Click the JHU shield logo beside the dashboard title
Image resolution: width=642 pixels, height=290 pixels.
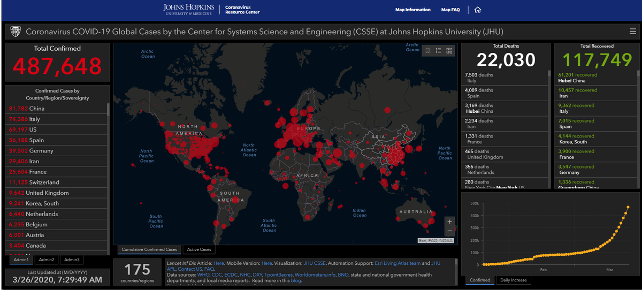click(x=16, y=32)
